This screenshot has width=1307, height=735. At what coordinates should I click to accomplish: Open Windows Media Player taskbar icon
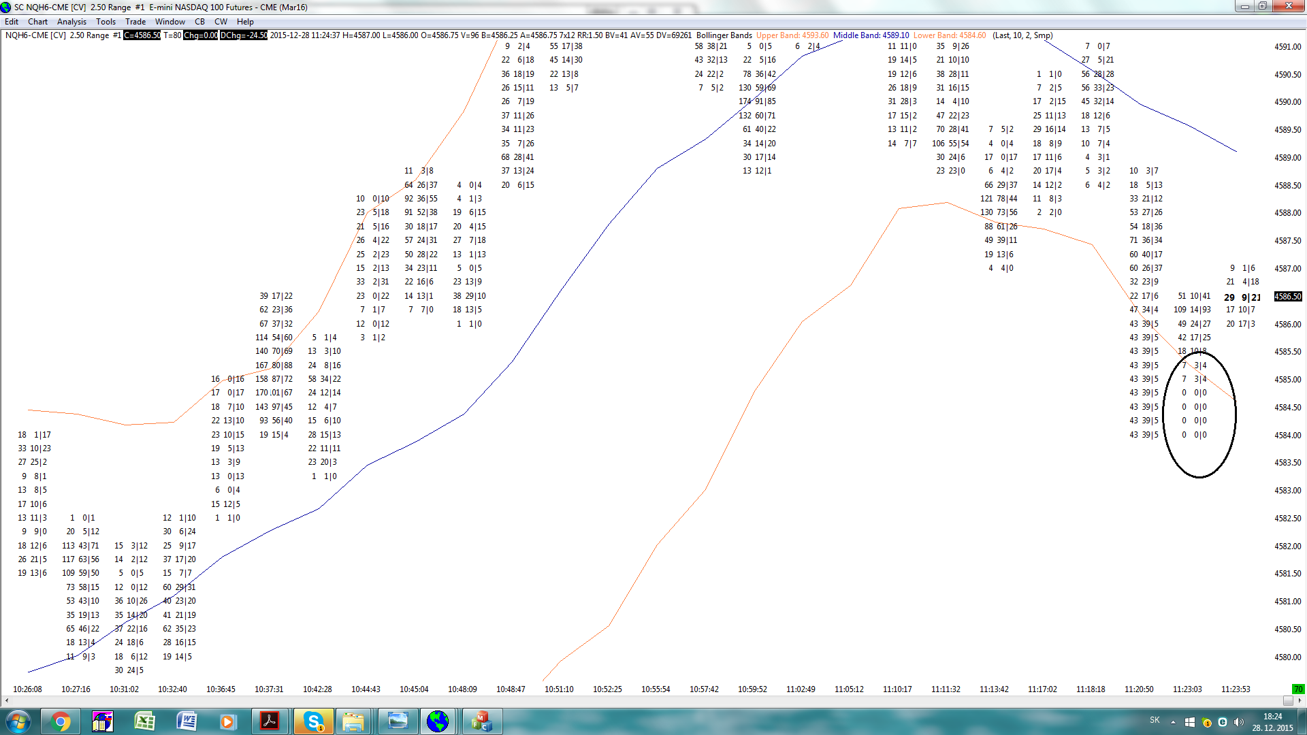pyautogui.click(x=227, y=721)
